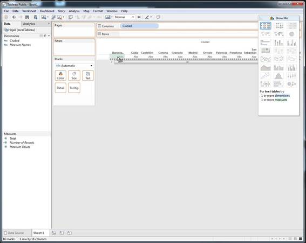Click the Tooltip mark button
The image size is (306, 243).
pos(74,88)
